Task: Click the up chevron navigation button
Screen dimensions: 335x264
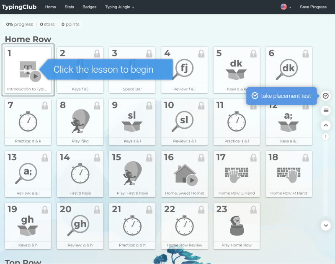Action: [x=326, y=125]
